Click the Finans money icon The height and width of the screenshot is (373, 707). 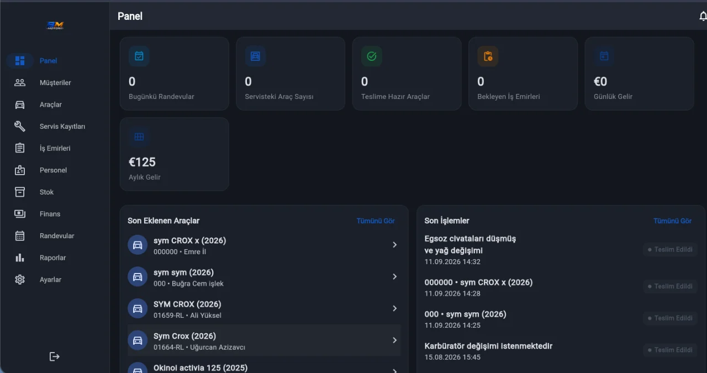(x=20, y=214)
